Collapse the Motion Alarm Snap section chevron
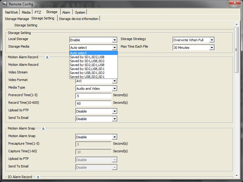Image resolution: width=243 pixels, height=182 pixels. click(43, 129)
